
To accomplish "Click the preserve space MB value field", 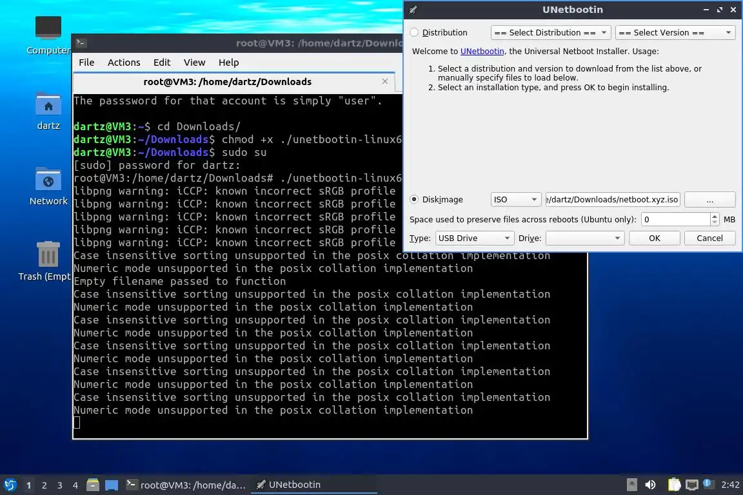I will point(675,219).
